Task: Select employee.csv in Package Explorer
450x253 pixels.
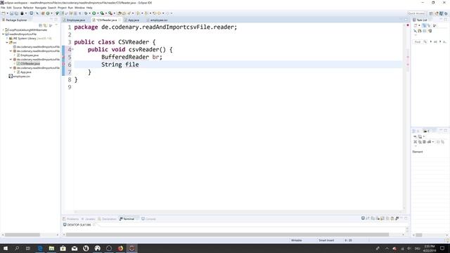Action: pos(22,77)
